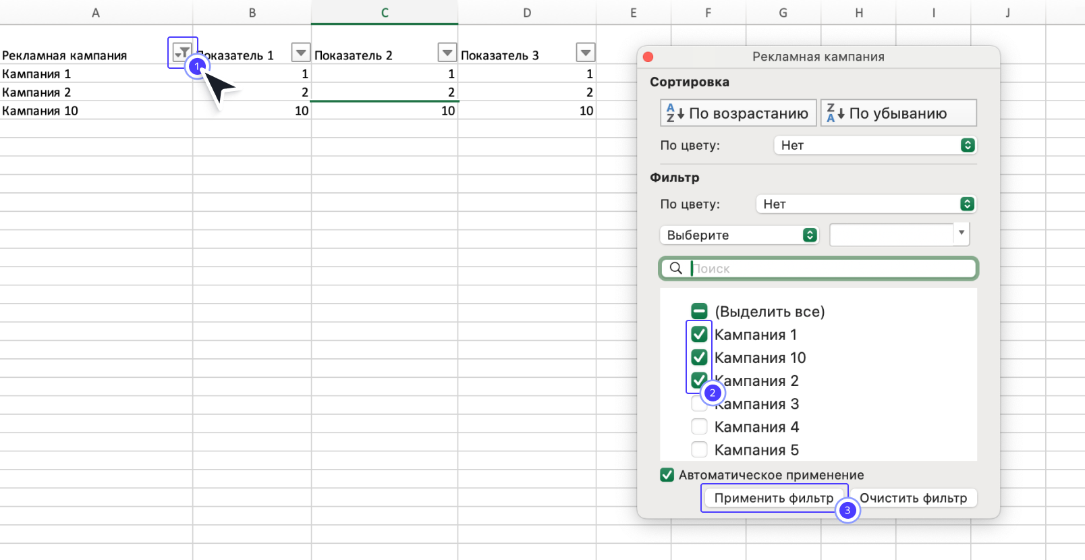Click the Поиск search field

(818, 269)
